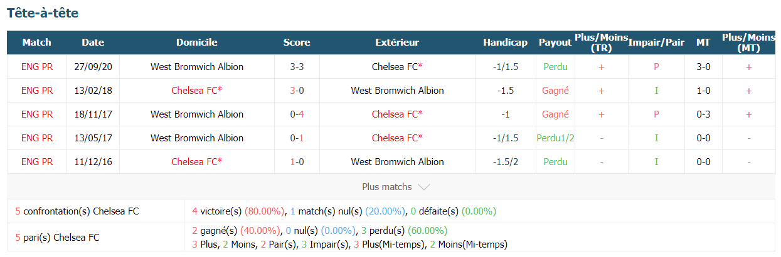Click the Domicile column header

tap(197, 43)
